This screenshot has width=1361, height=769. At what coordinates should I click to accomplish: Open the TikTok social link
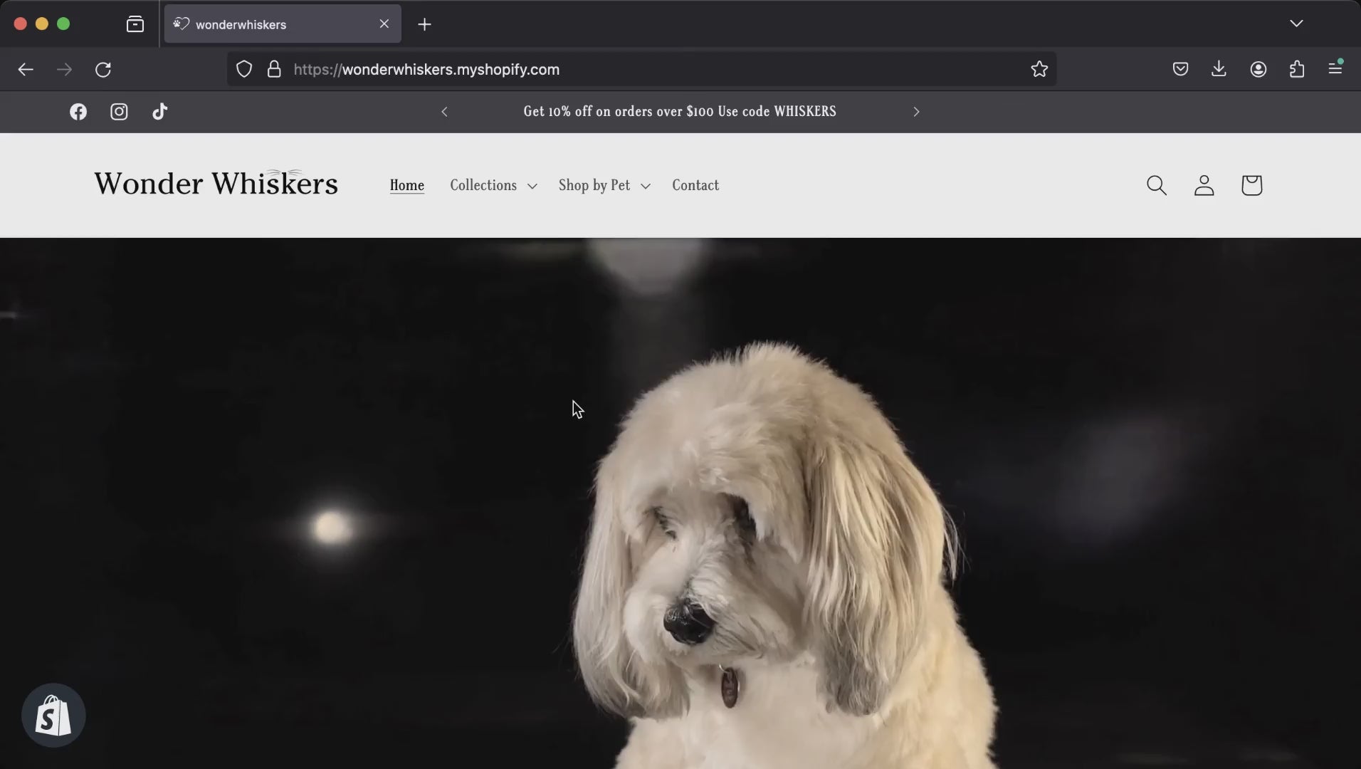coord(160,112)
